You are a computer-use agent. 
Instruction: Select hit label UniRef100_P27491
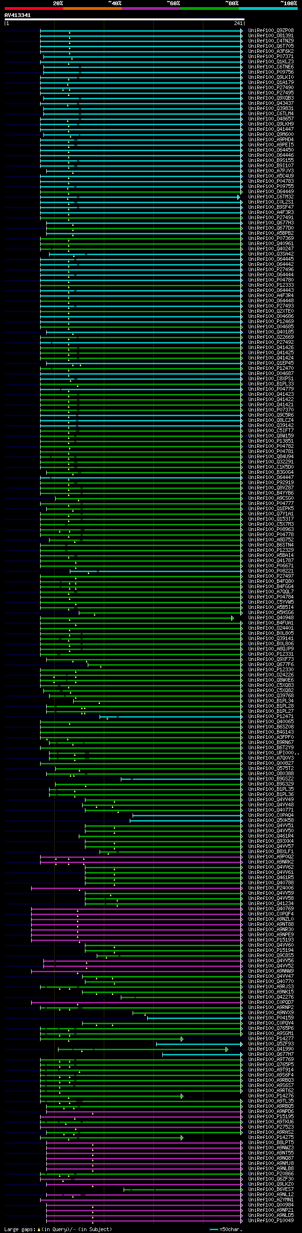point(271,218)
